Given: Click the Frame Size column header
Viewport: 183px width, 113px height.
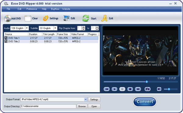Looking at the screenshot, I should click(63, 34).
